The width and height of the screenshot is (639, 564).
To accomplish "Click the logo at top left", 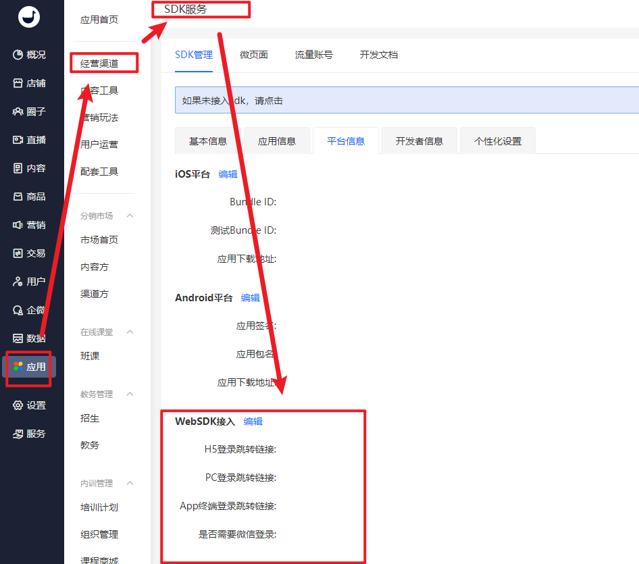I will (28, 17).
